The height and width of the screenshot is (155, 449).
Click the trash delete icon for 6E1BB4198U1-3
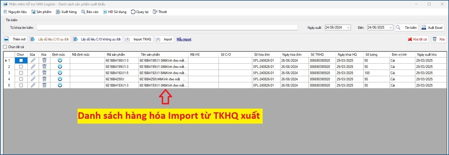point(44,60)
